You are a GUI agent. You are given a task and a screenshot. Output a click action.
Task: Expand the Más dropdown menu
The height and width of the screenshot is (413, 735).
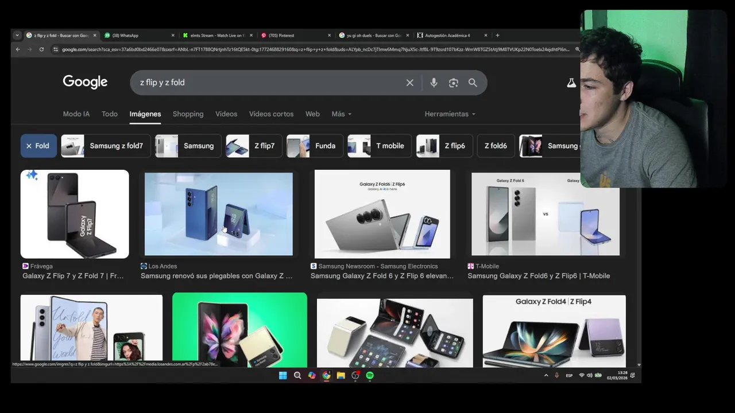(x=342, y=114)
